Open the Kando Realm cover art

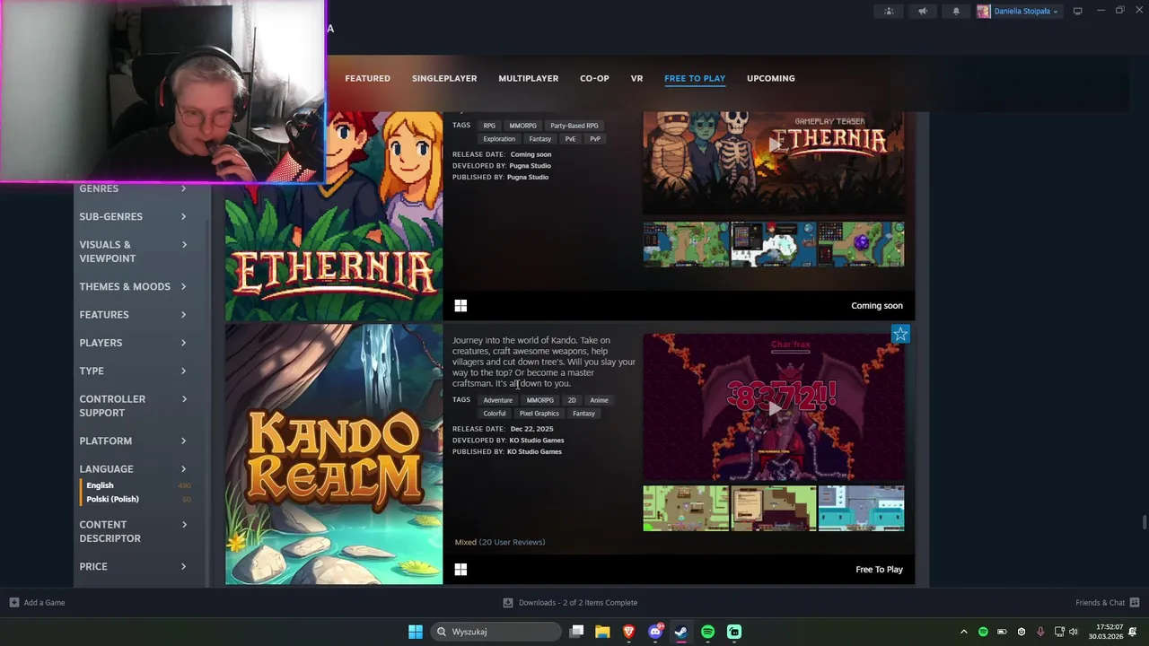coord(334,455)
